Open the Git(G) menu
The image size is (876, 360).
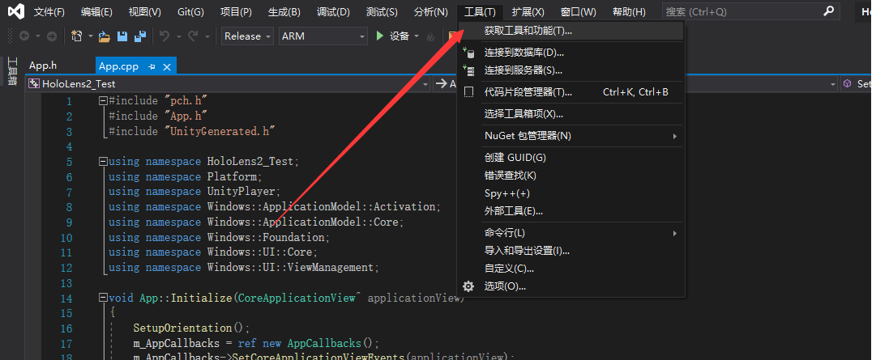coord(190,11)
